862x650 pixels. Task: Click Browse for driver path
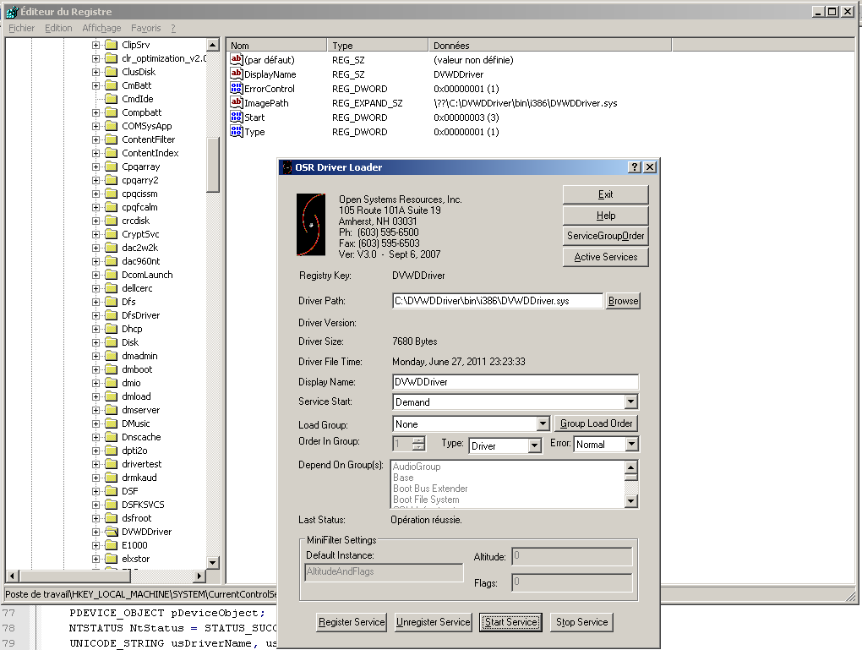tap(623, 301)
